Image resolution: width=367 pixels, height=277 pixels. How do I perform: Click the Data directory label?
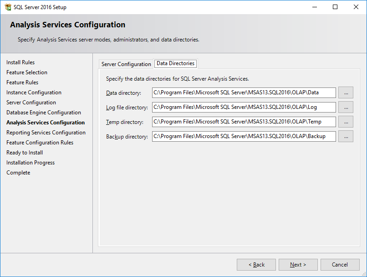(x=123, y=93)
